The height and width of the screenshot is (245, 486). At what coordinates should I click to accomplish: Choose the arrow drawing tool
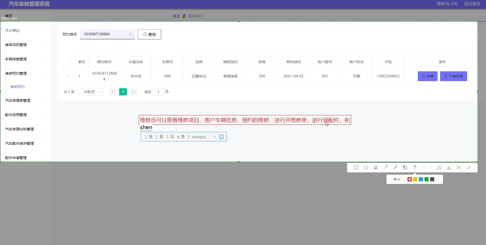pos(386,168)
